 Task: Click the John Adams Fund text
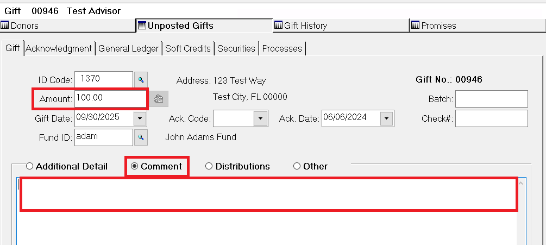click(200, 137)
